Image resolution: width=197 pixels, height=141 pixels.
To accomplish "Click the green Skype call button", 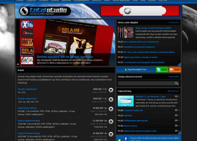I will [162, 69].
